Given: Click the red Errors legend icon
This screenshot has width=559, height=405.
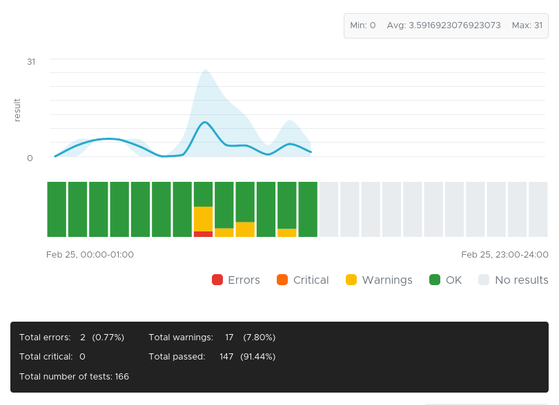Looking at the screenshot, I should (216, 280).
